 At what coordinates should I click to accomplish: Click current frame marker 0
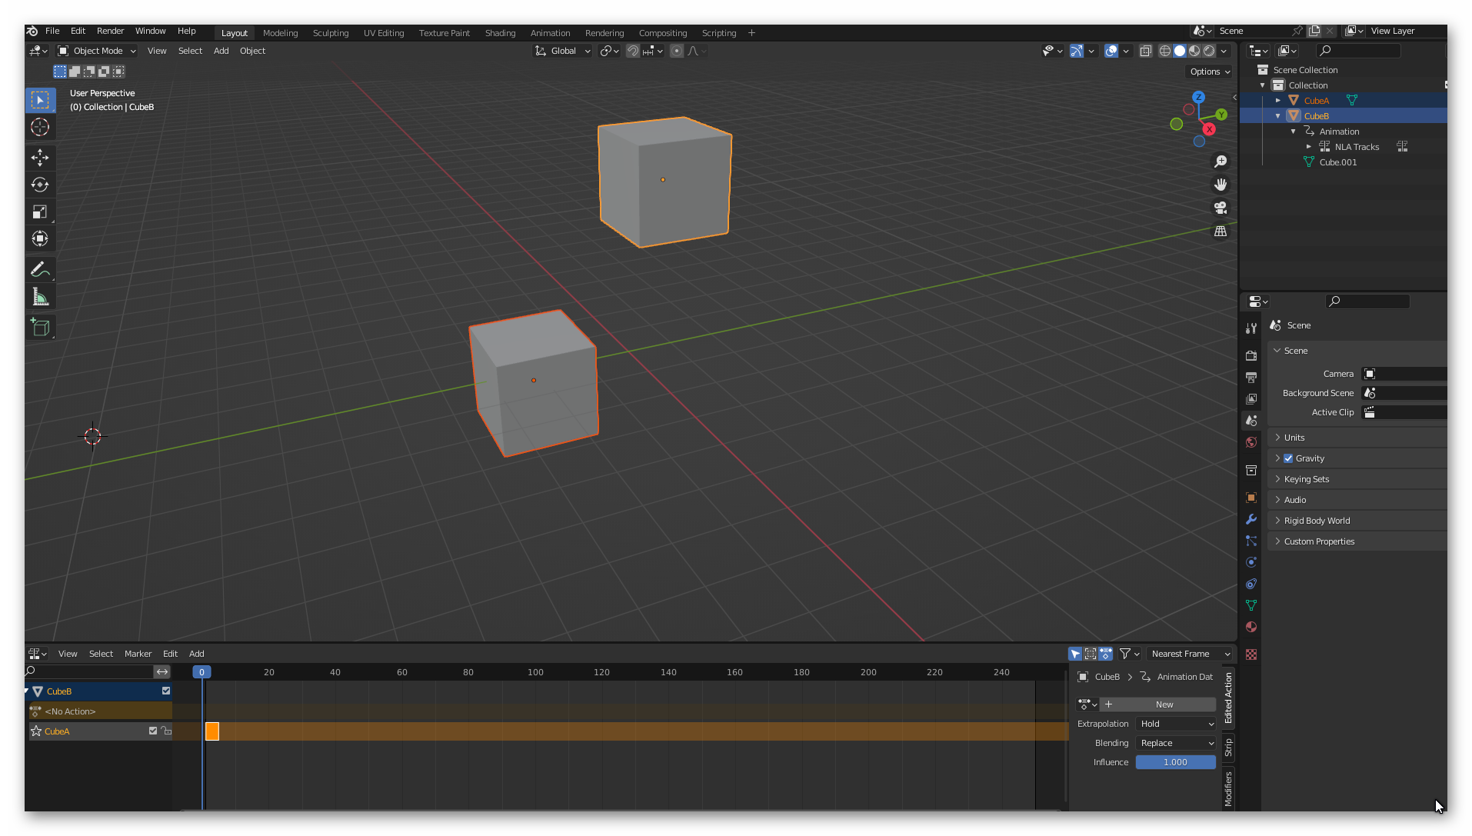(201, 672)
